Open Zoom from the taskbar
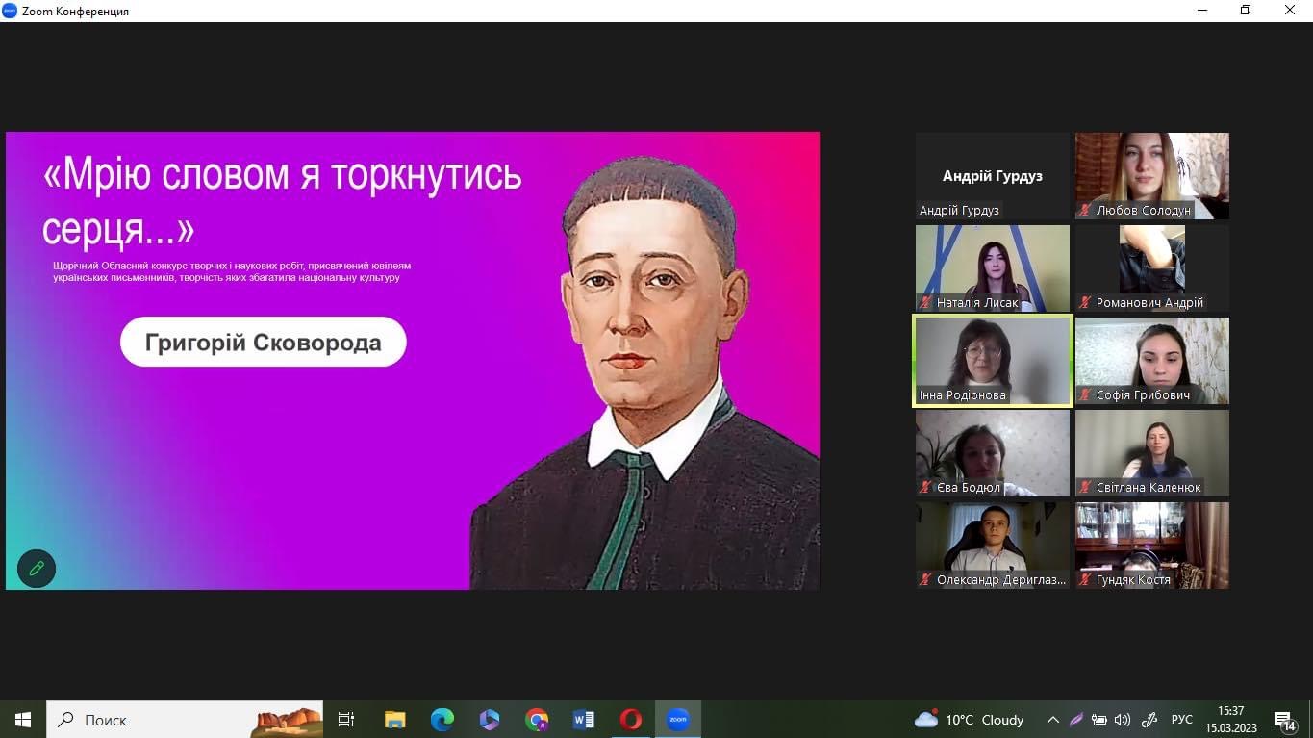 click(x=678, y=719)
